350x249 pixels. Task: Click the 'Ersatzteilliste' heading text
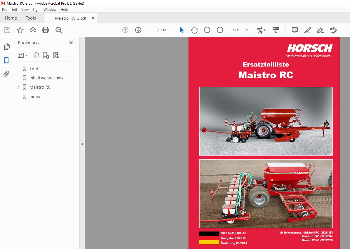click(266, 64)
